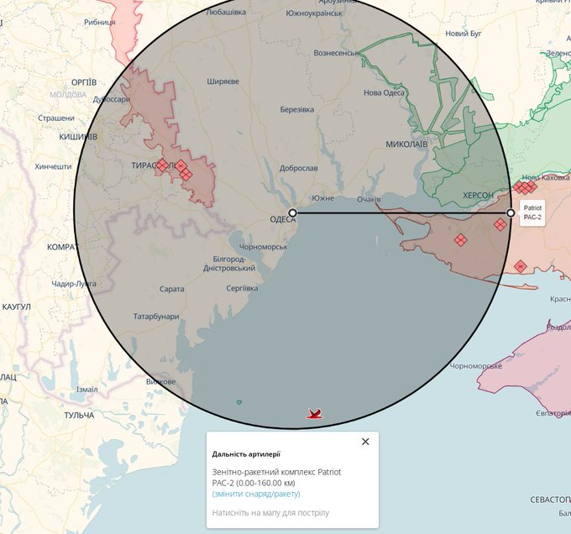Open the змінити снаряд/ракету link
Image resolution: width=571 pixels, height=534 pixels.
coord(256,494)
